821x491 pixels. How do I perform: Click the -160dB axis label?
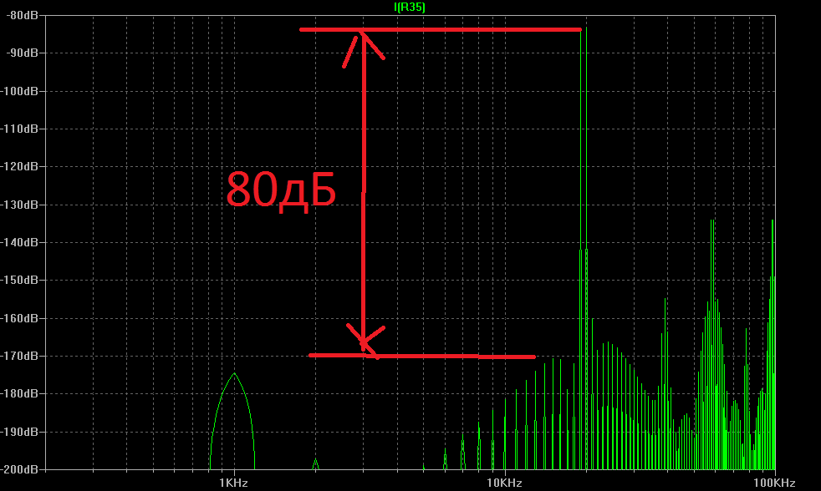pyautogui.click(x=19, y=318)
